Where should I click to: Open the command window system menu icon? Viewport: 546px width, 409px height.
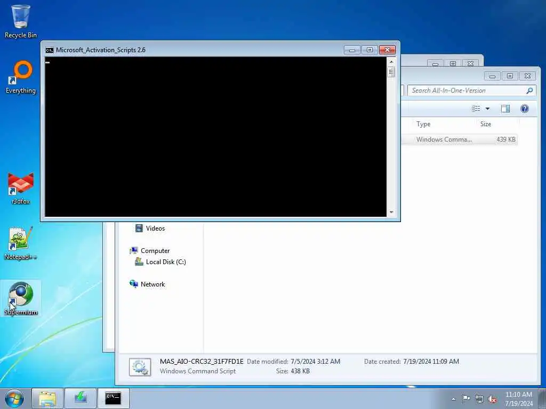tap(50, 50)
